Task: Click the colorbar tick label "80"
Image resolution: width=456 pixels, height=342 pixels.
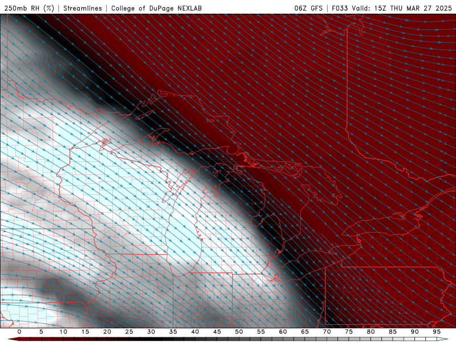Action: click(370, 332)
